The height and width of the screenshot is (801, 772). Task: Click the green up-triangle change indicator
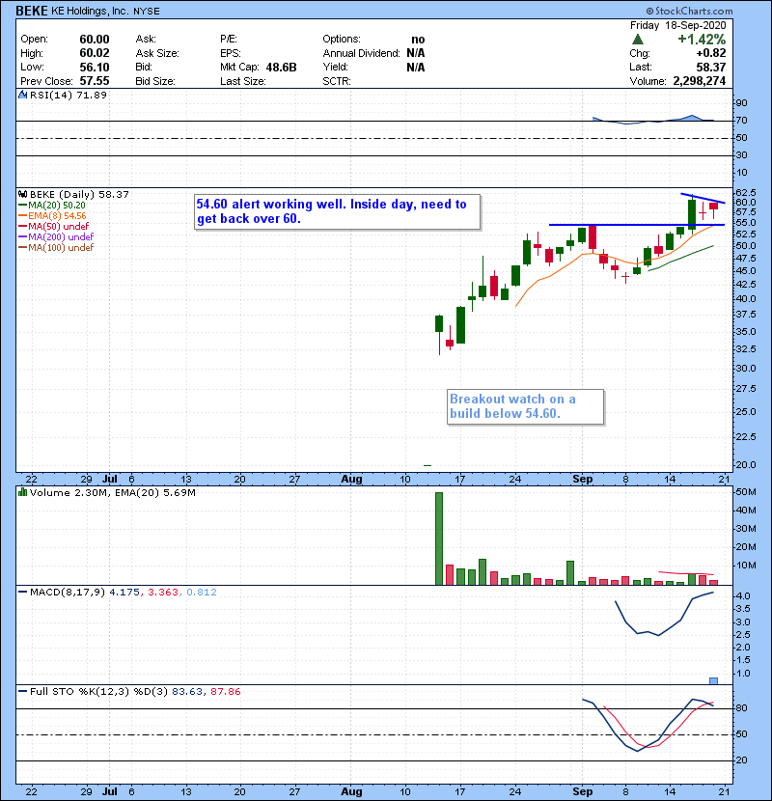point(637,40)
